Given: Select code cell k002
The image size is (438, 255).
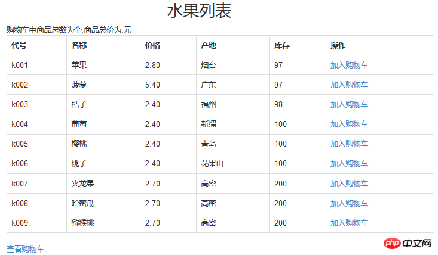Looking at the screenshot, I should 20,85.
